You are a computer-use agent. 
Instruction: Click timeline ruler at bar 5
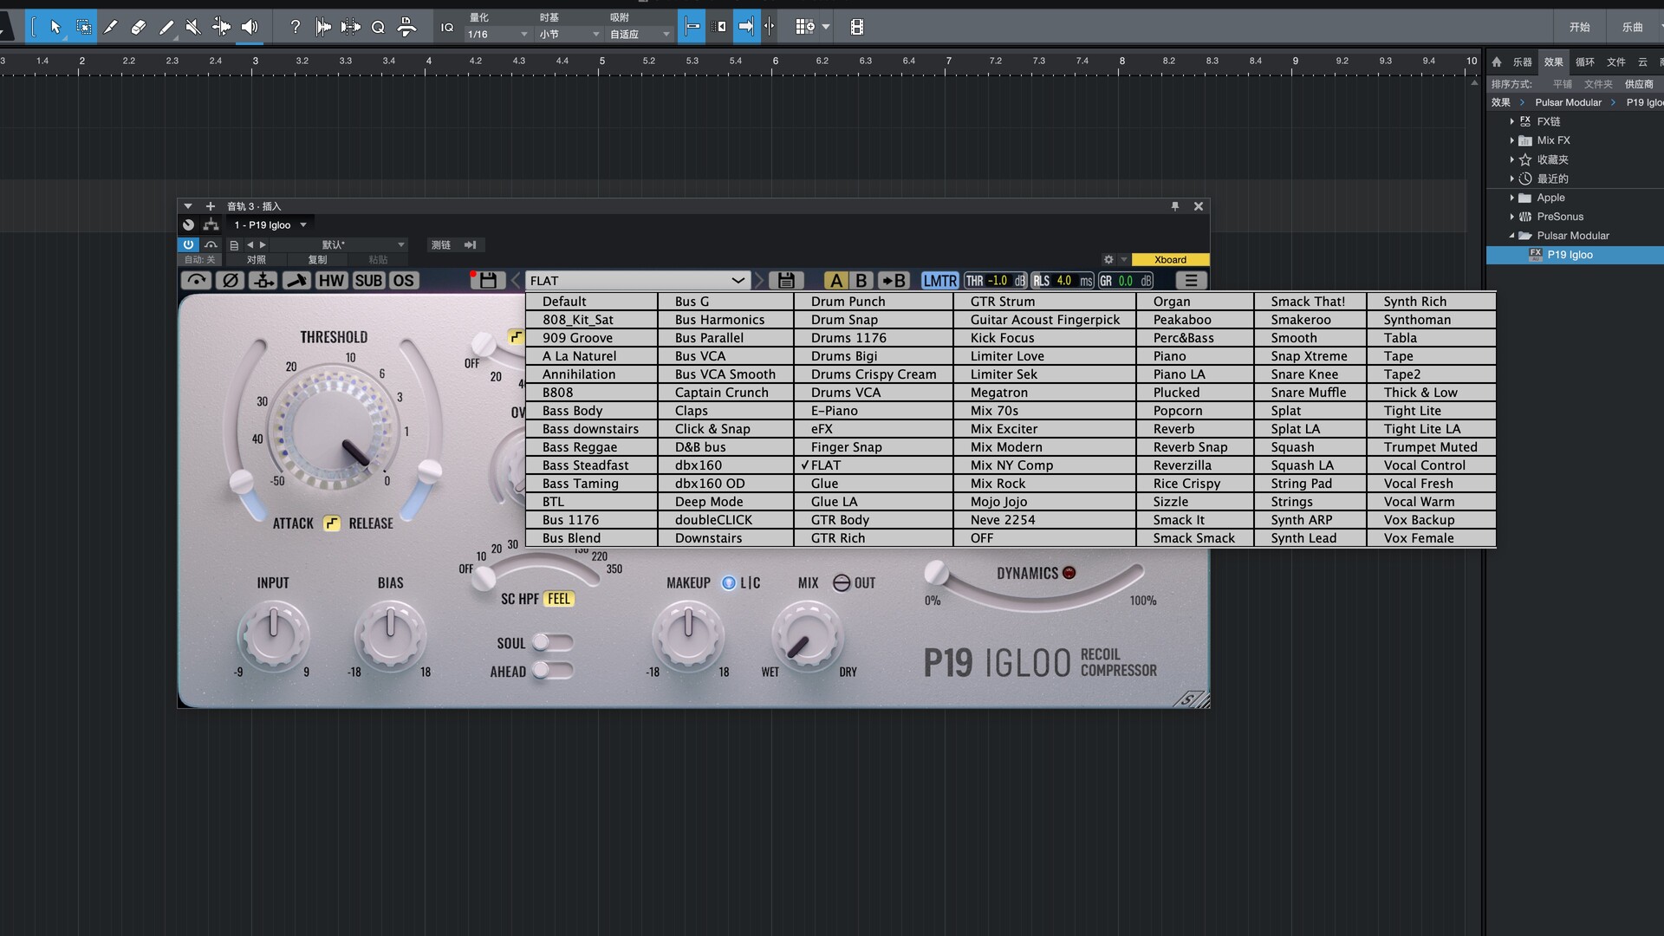pyautogui.click(x=601, y=61)
